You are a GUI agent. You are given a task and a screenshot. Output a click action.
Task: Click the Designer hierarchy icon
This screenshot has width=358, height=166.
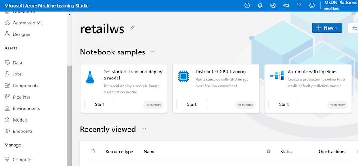point(7,34)
